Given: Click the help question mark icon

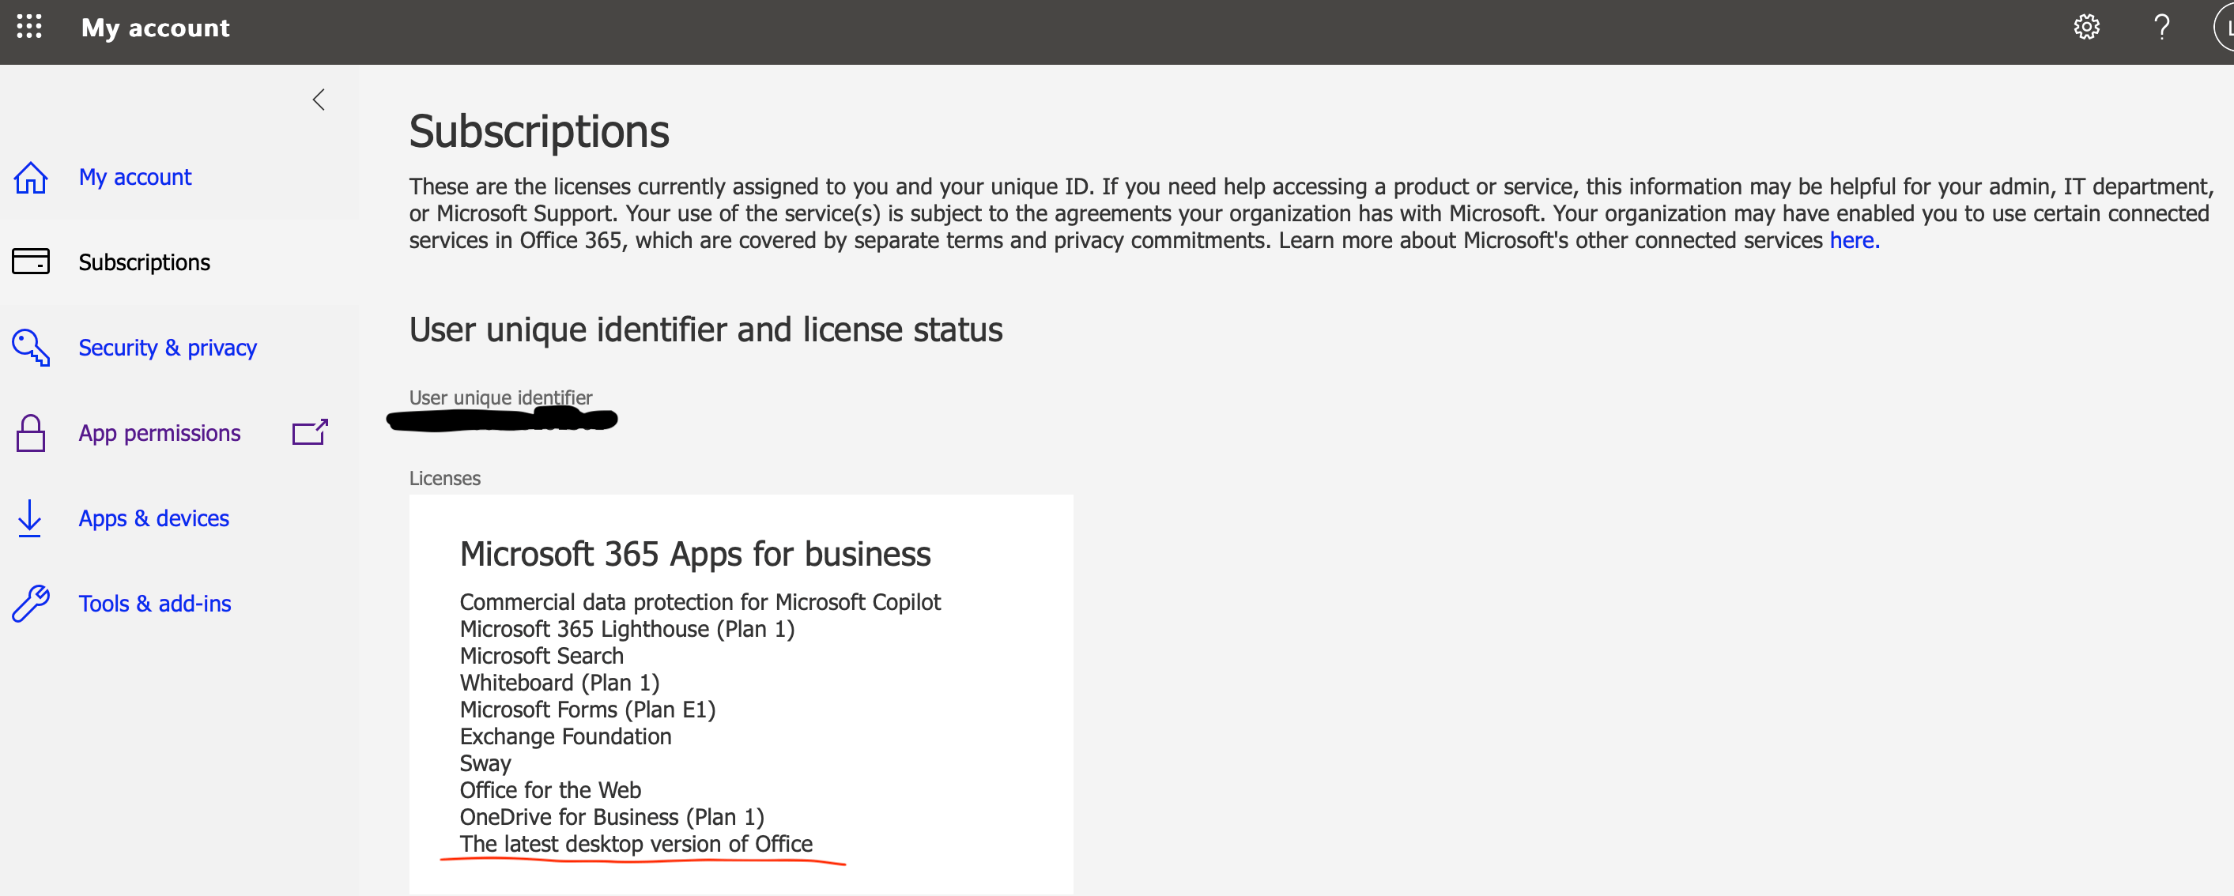Looking at the screenshot, I should click(x=2161, y=27).
